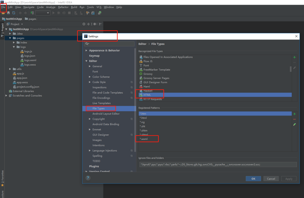This screenshot has height=198, width=304.
Task: Open the File menu
Action: coord(3,7)
